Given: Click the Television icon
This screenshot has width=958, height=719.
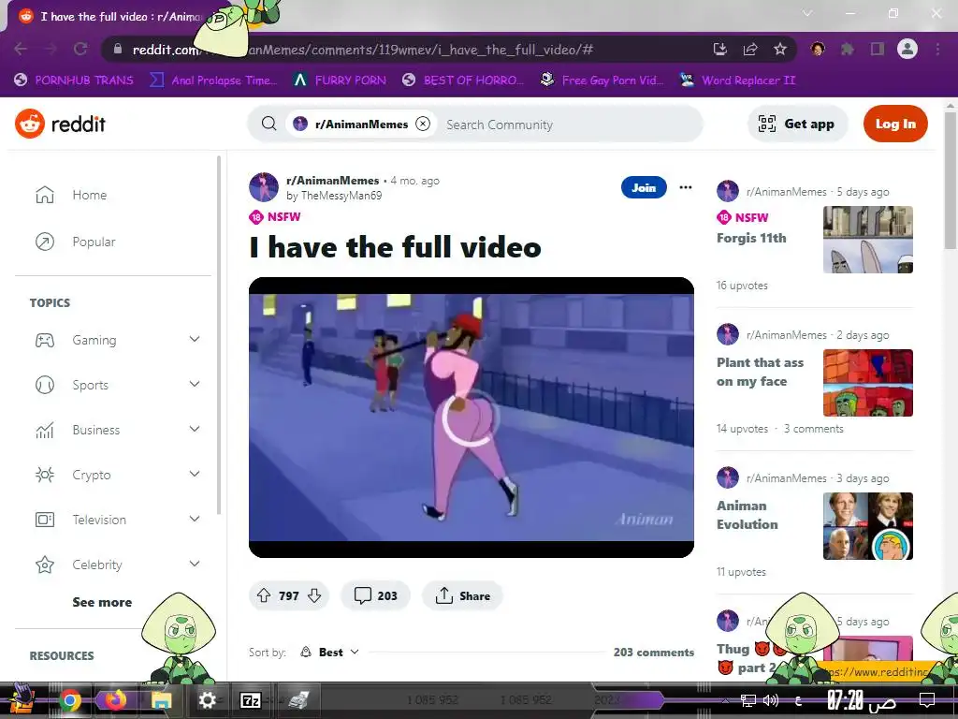Looking at the screenshot, I should [45, 520].
